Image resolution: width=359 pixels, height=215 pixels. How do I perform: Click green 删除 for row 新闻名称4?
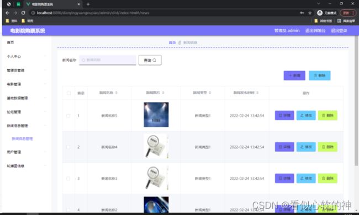point(328,147)
